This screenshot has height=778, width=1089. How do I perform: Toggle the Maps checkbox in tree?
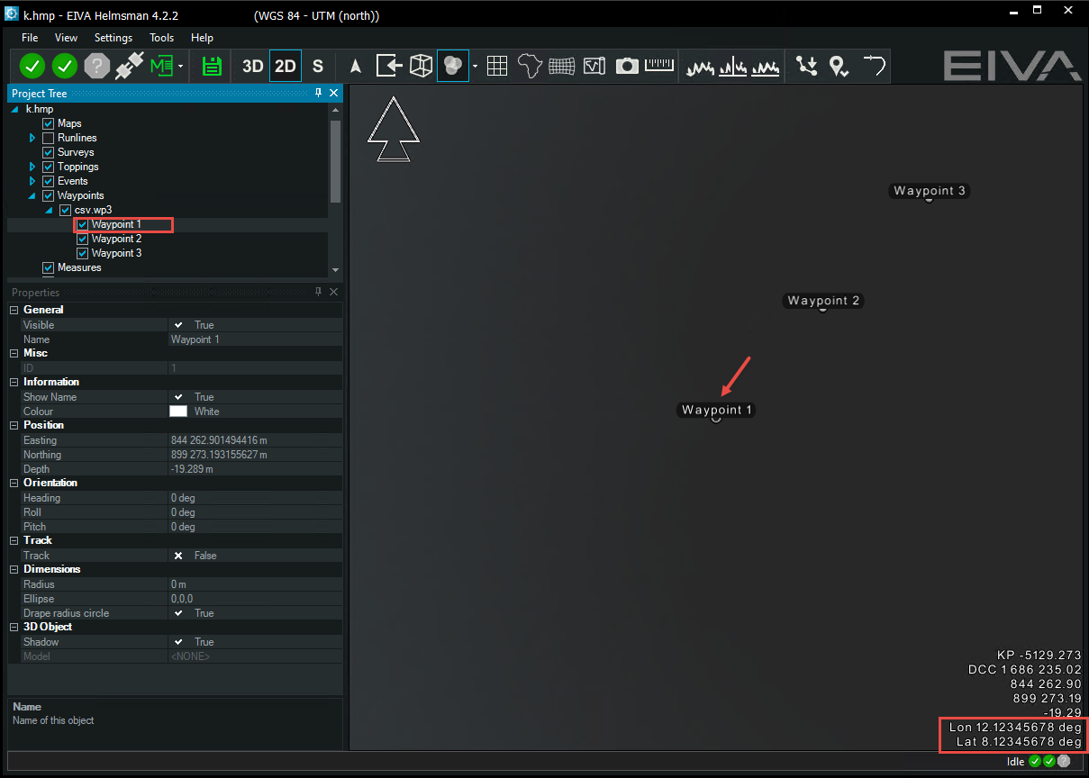[x=49, y=123]
